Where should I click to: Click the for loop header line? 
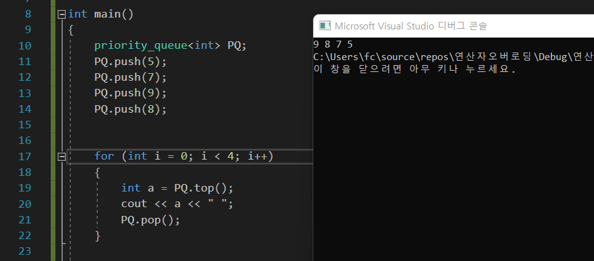tap(184, 156)
